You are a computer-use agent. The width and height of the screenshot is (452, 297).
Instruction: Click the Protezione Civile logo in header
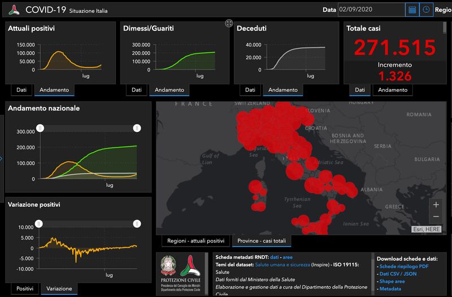(14, 10)
